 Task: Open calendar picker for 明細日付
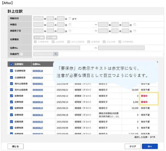(x=70, y=18)
